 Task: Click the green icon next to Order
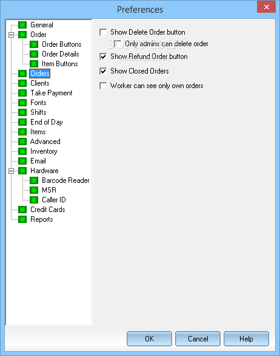22,35
